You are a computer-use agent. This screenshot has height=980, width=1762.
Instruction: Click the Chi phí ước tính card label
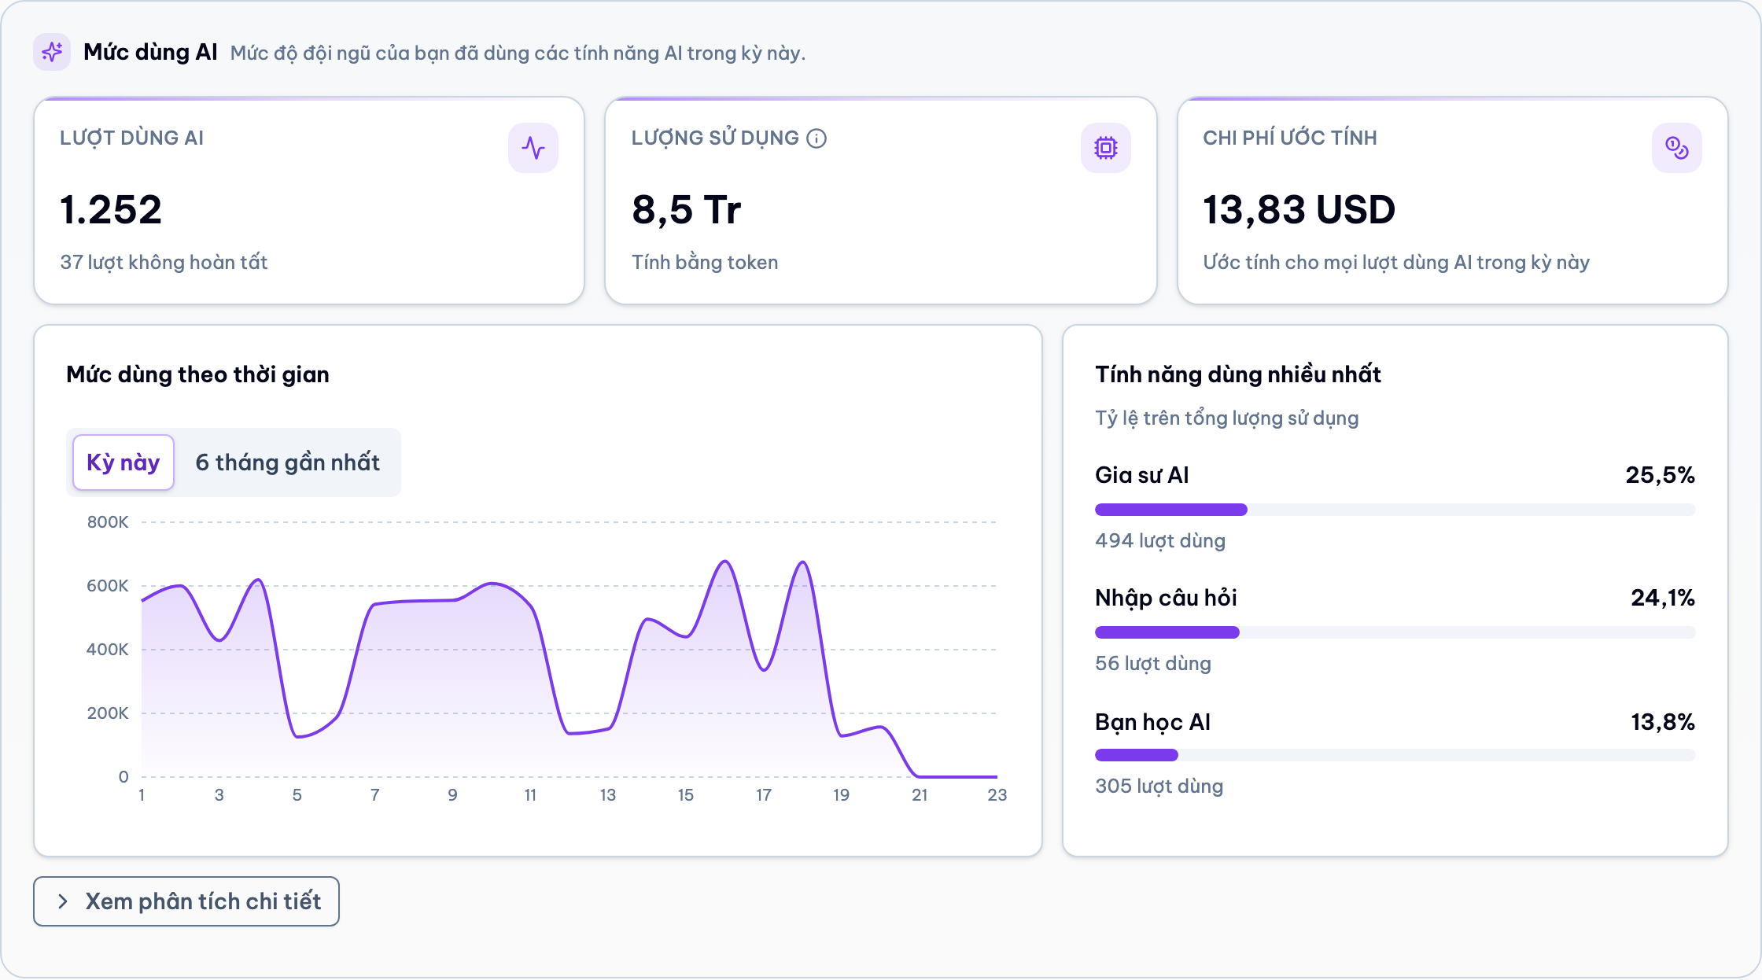coord(1290,138)
